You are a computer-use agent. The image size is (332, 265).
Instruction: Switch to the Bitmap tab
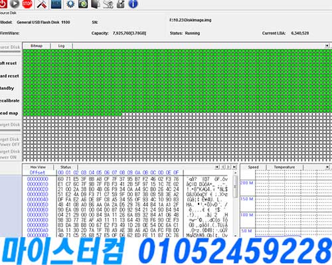37,46
